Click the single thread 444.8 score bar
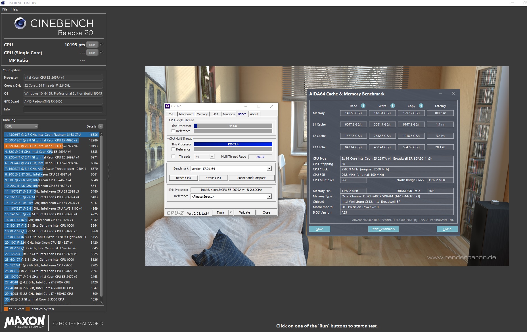527x332 pixels. (x=233, y=126)
